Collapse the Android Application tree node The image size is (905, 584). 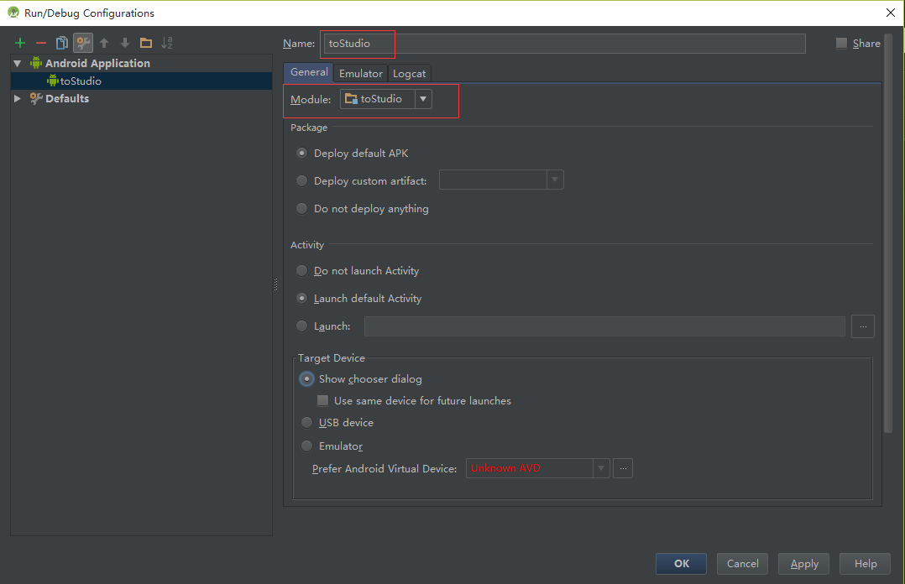pos(18,64)
